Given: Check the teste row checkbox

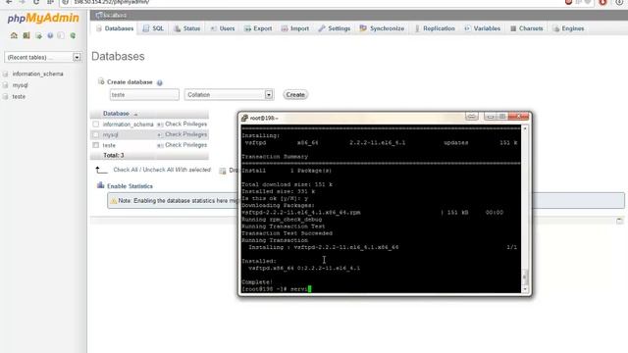Looking at the screenshot, I should tap(96, 145).
